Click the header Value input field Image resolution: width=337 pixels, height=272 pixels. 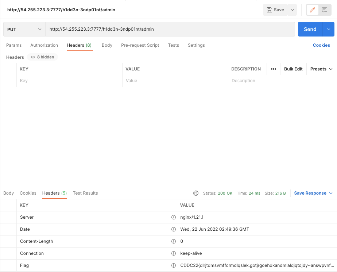175,81
